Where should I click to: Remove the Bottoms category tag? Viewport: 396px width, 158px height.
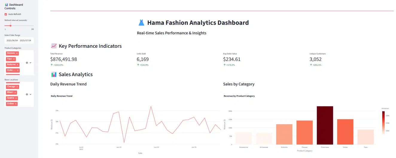tap(18, 65)
